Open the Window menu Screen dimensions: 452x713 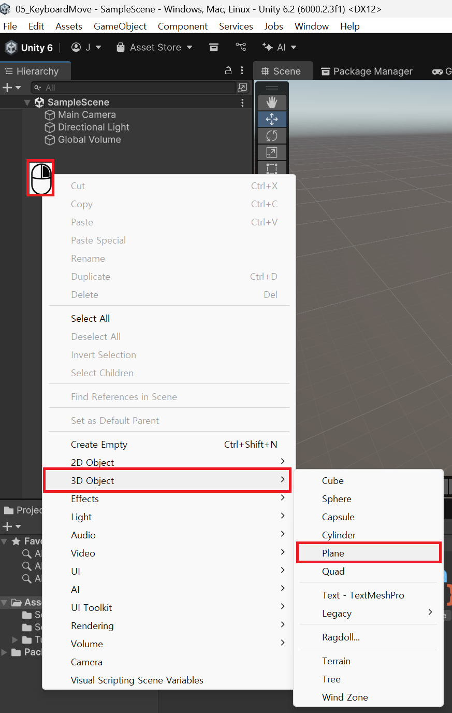[312, 26]
